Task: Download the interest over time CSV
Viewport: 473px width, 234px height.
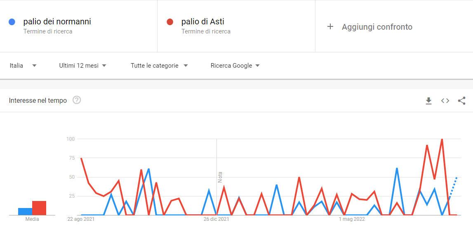Action: pyautogui.click(x=428, y=101)
